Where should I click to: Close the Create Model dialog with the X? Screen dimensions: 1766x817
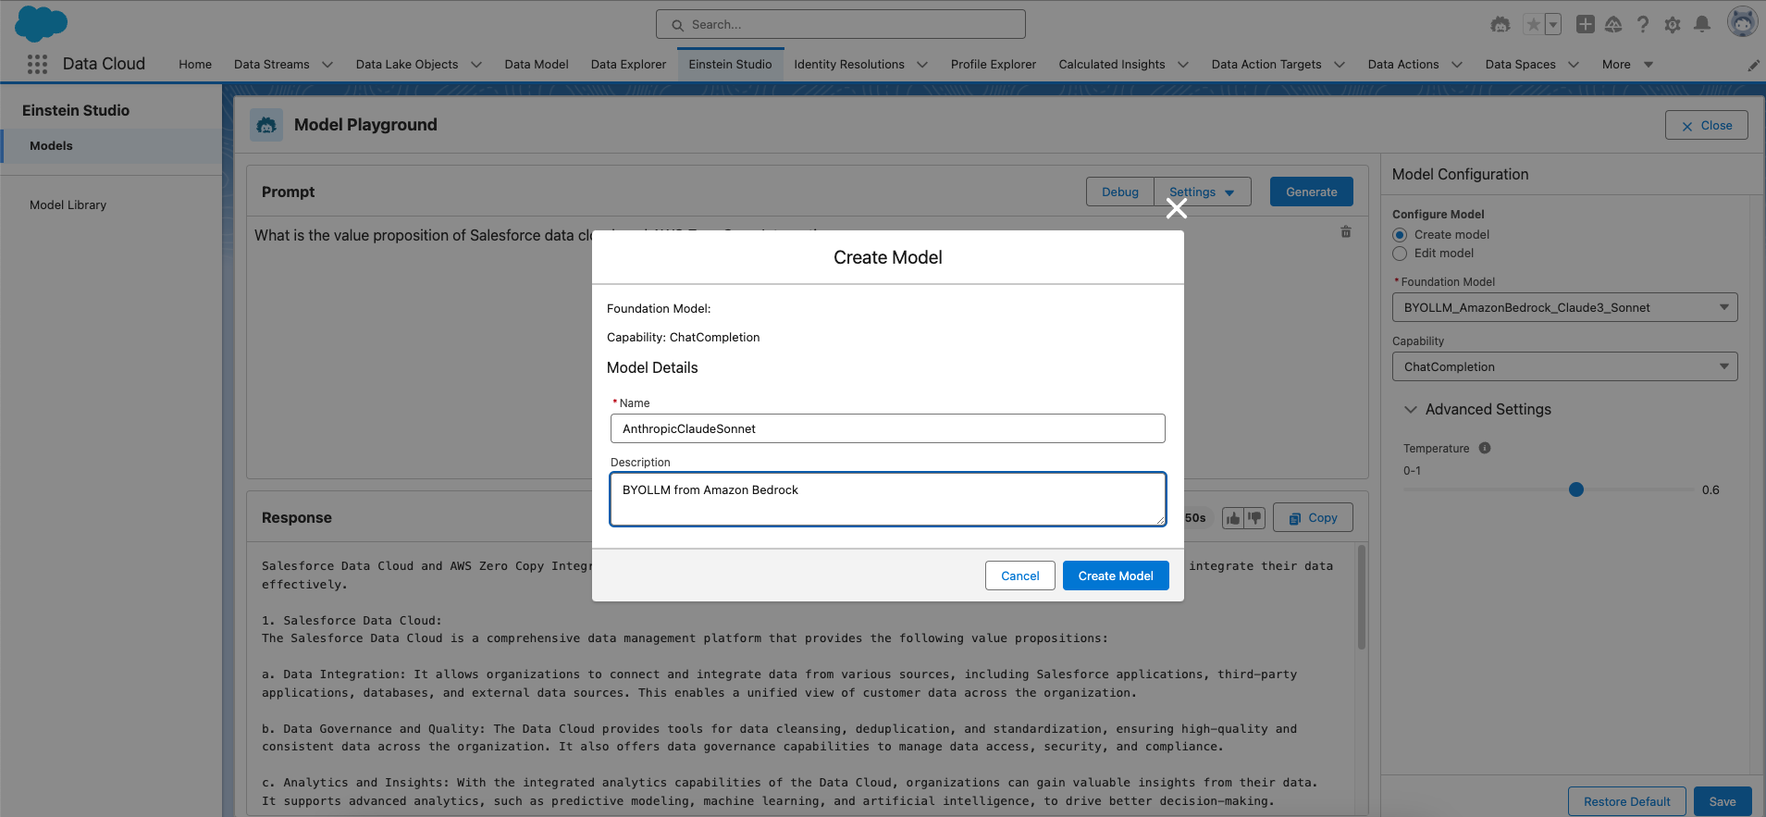(x=1177, y=208)
